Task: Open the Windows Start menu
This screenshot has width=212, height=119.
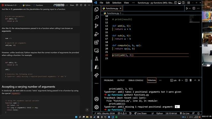Action: coord(76,117)
